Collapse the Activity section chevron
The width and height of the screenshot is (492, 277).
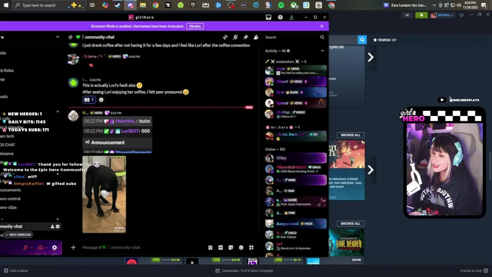coord(322,51)
